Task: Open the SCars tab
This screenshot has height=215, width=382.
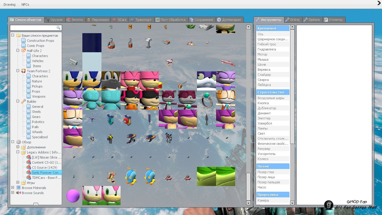Action: click(x=120, y=20)
